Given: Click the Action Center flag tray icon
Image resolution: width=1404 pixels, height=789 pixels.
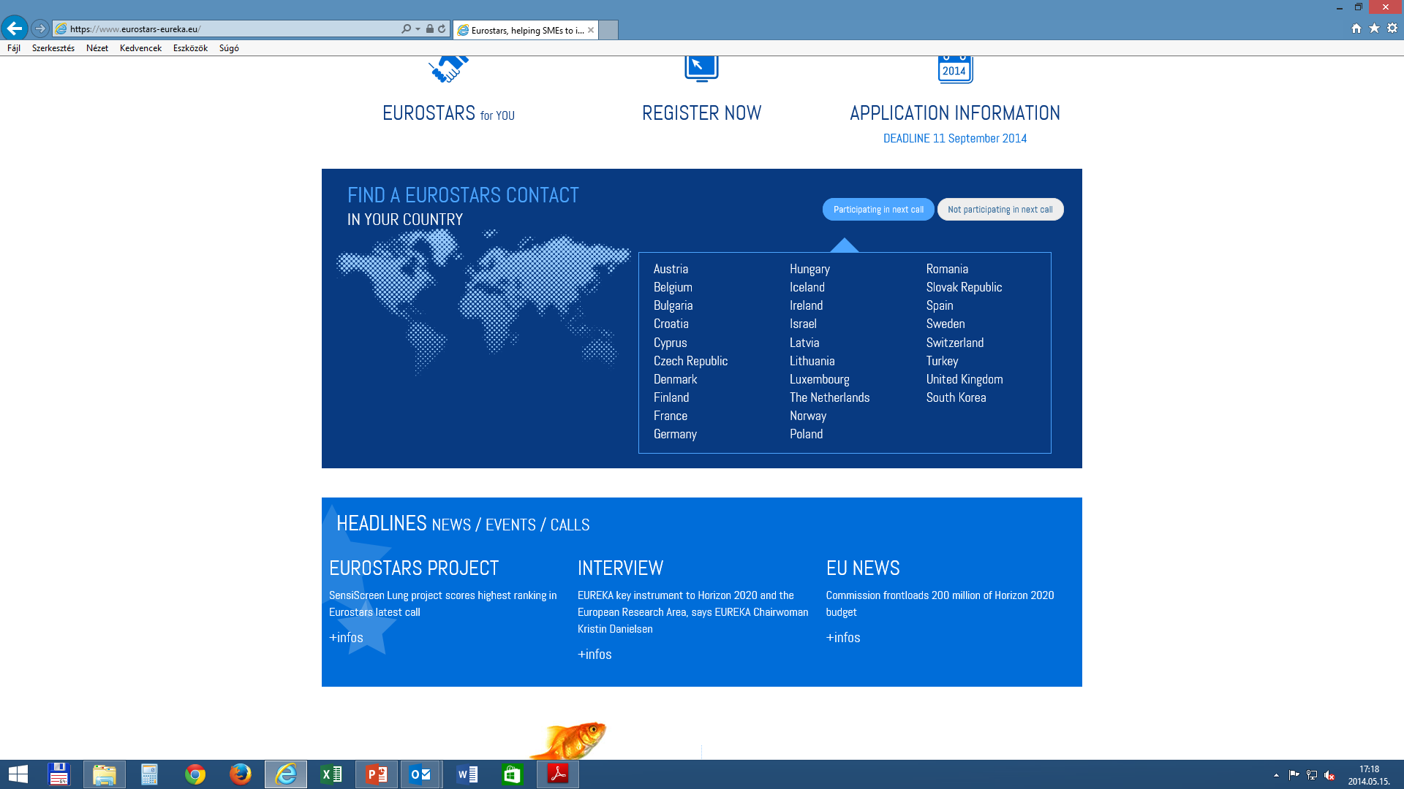Looking at the screenshot, I should click(x=1294, y=774).
